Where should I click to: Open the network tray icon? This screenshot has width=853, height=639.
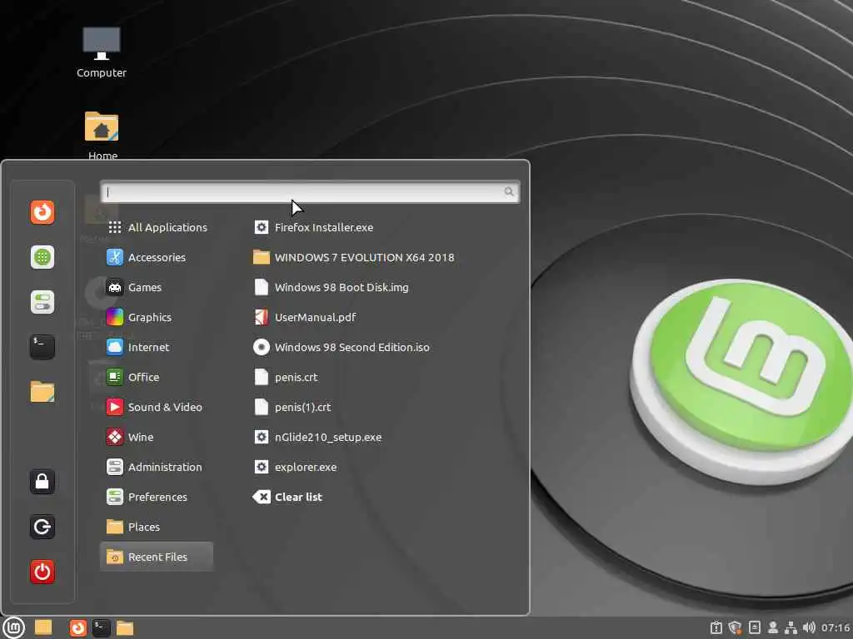click(791, 627)
